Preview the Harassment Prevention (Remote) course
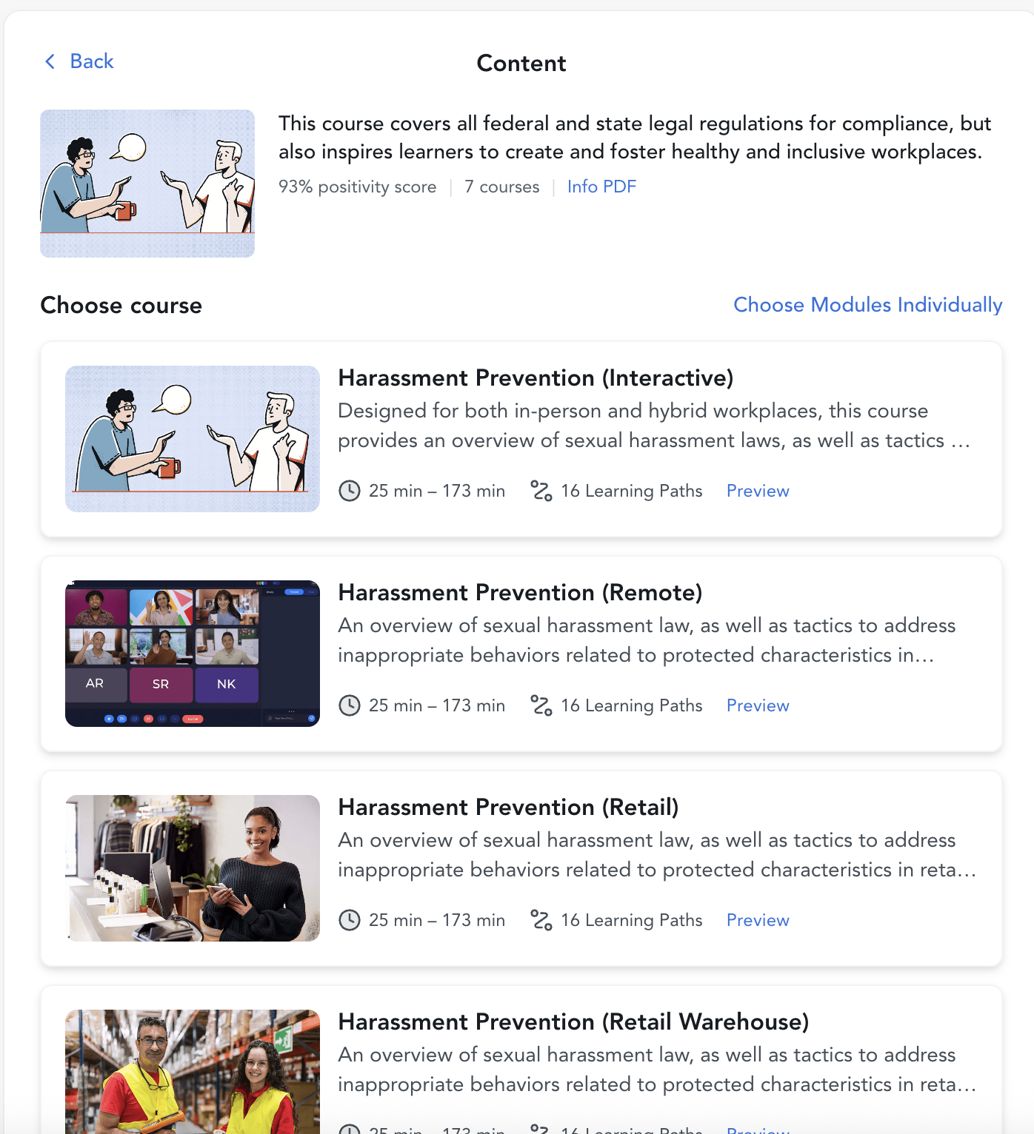 tap(758, 705)
